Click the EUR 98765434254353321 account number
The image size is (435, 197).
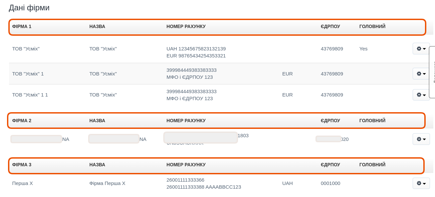pos(196,56)
